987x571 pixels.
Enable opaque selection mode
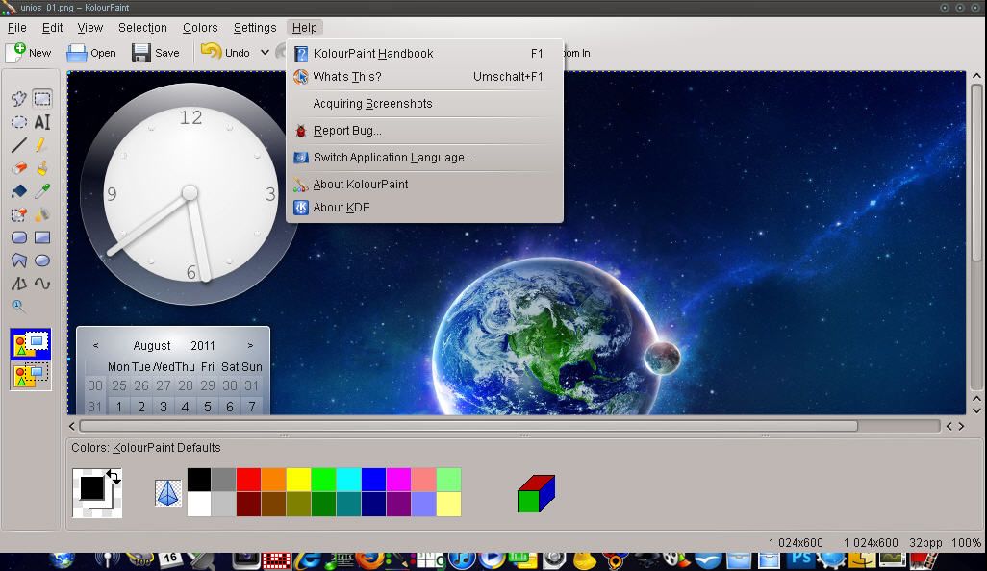(30, 344)
